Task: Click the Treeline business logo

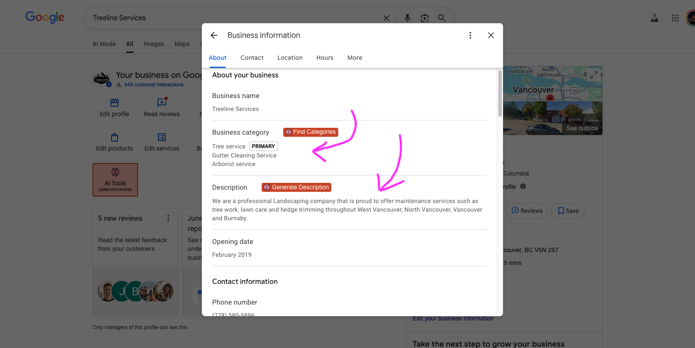Action: point(102,78)
